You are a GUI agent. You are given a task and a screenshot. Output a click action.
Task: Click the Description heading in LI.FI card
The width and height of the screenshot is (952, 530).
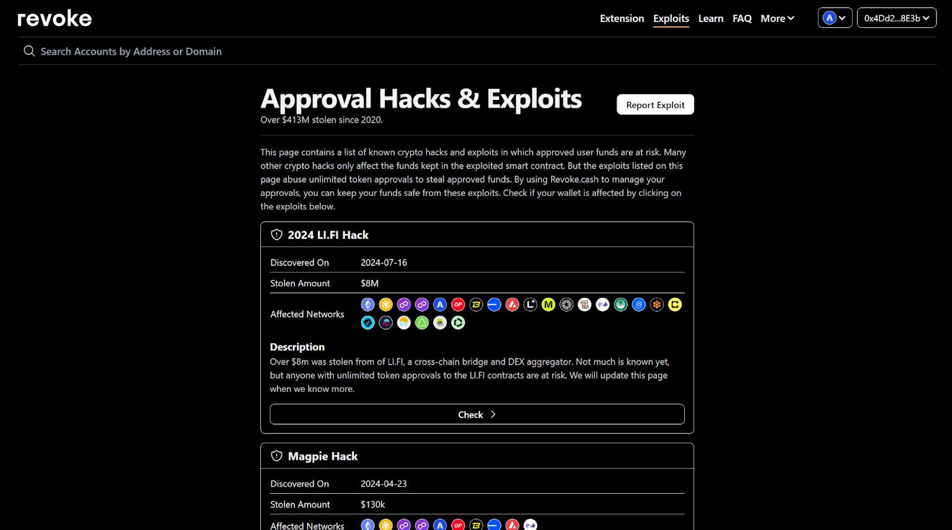(x=297, y=347)
